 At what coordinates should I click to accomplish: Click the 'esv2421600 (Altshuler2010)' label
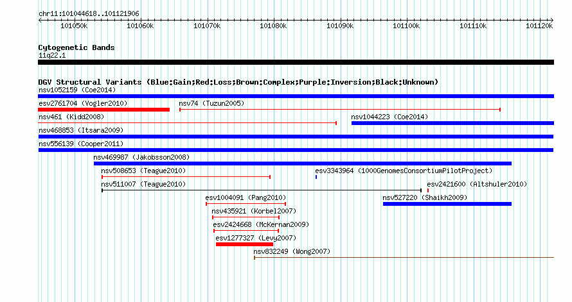point(477,184)
